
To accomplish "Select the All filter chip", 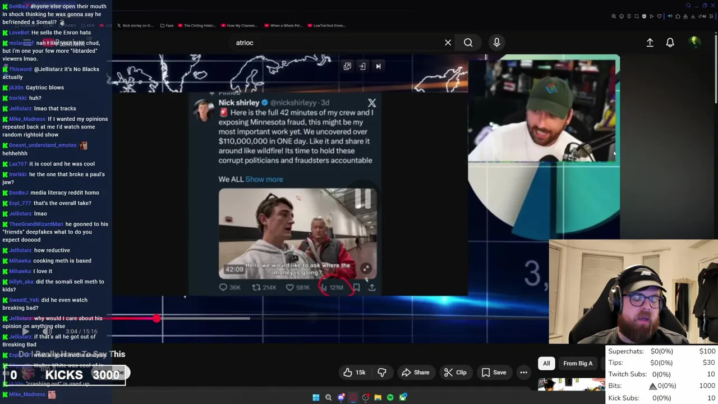I will pos(546,363).
